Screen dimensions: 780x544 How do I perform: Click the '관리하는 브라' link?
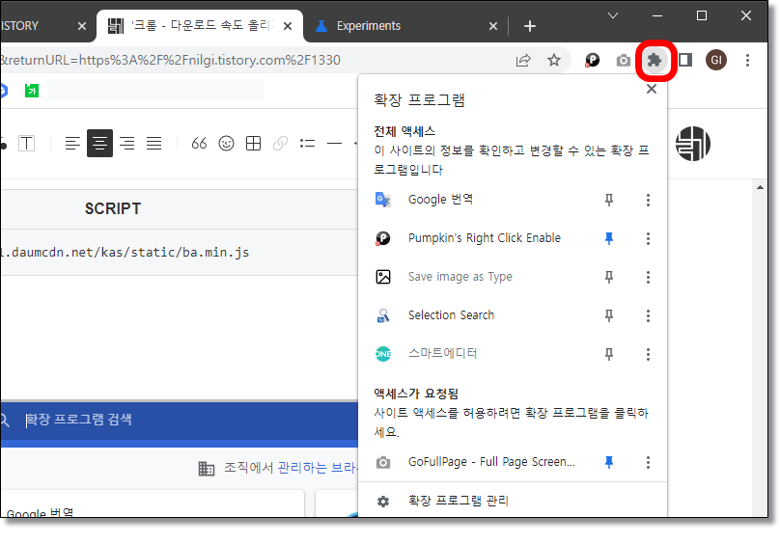click(x=317, y=468)
